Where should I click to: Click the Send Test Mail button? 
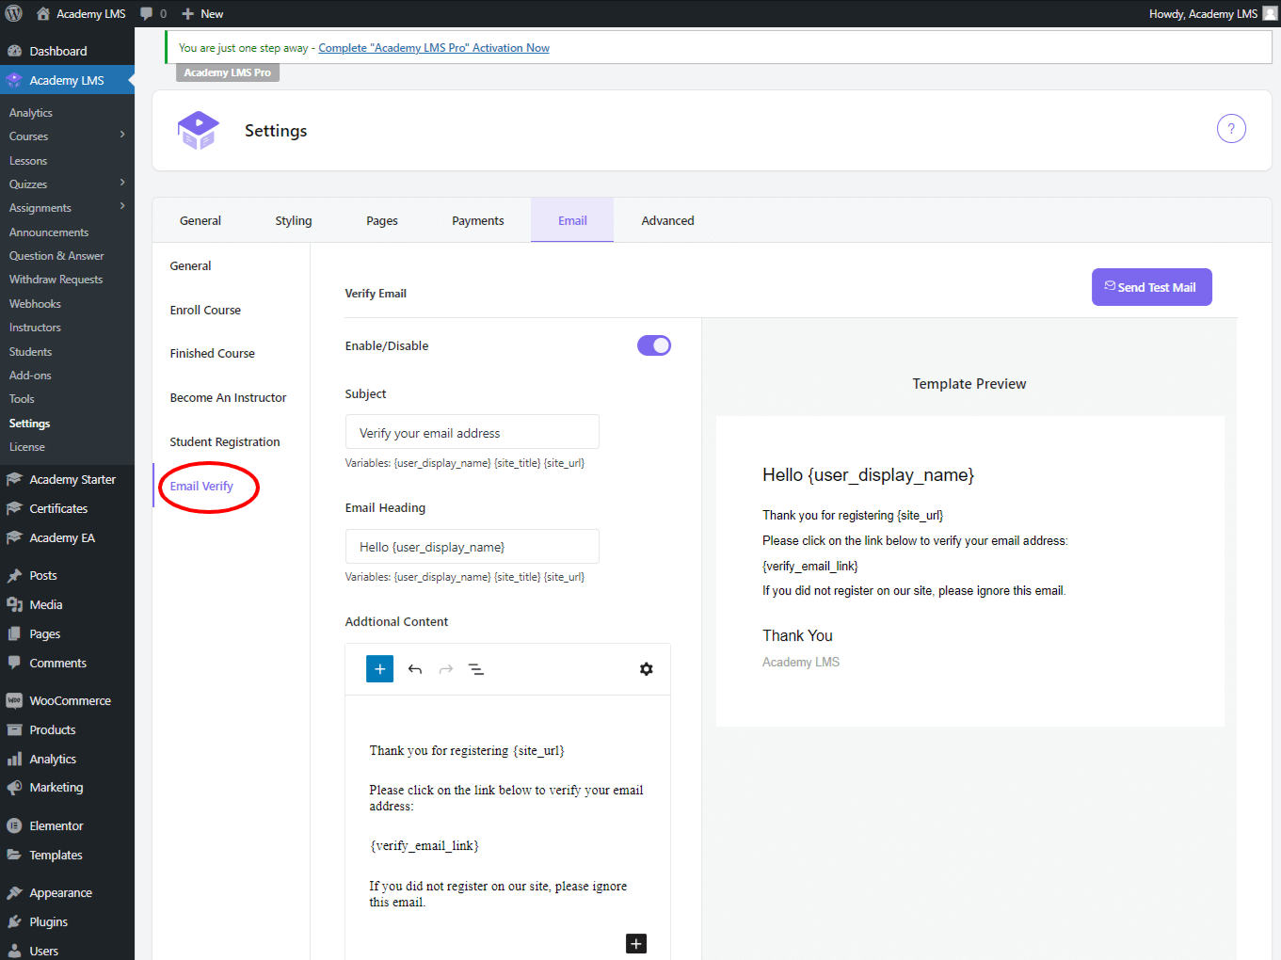pyautogui.click(x=1151, y=287)
